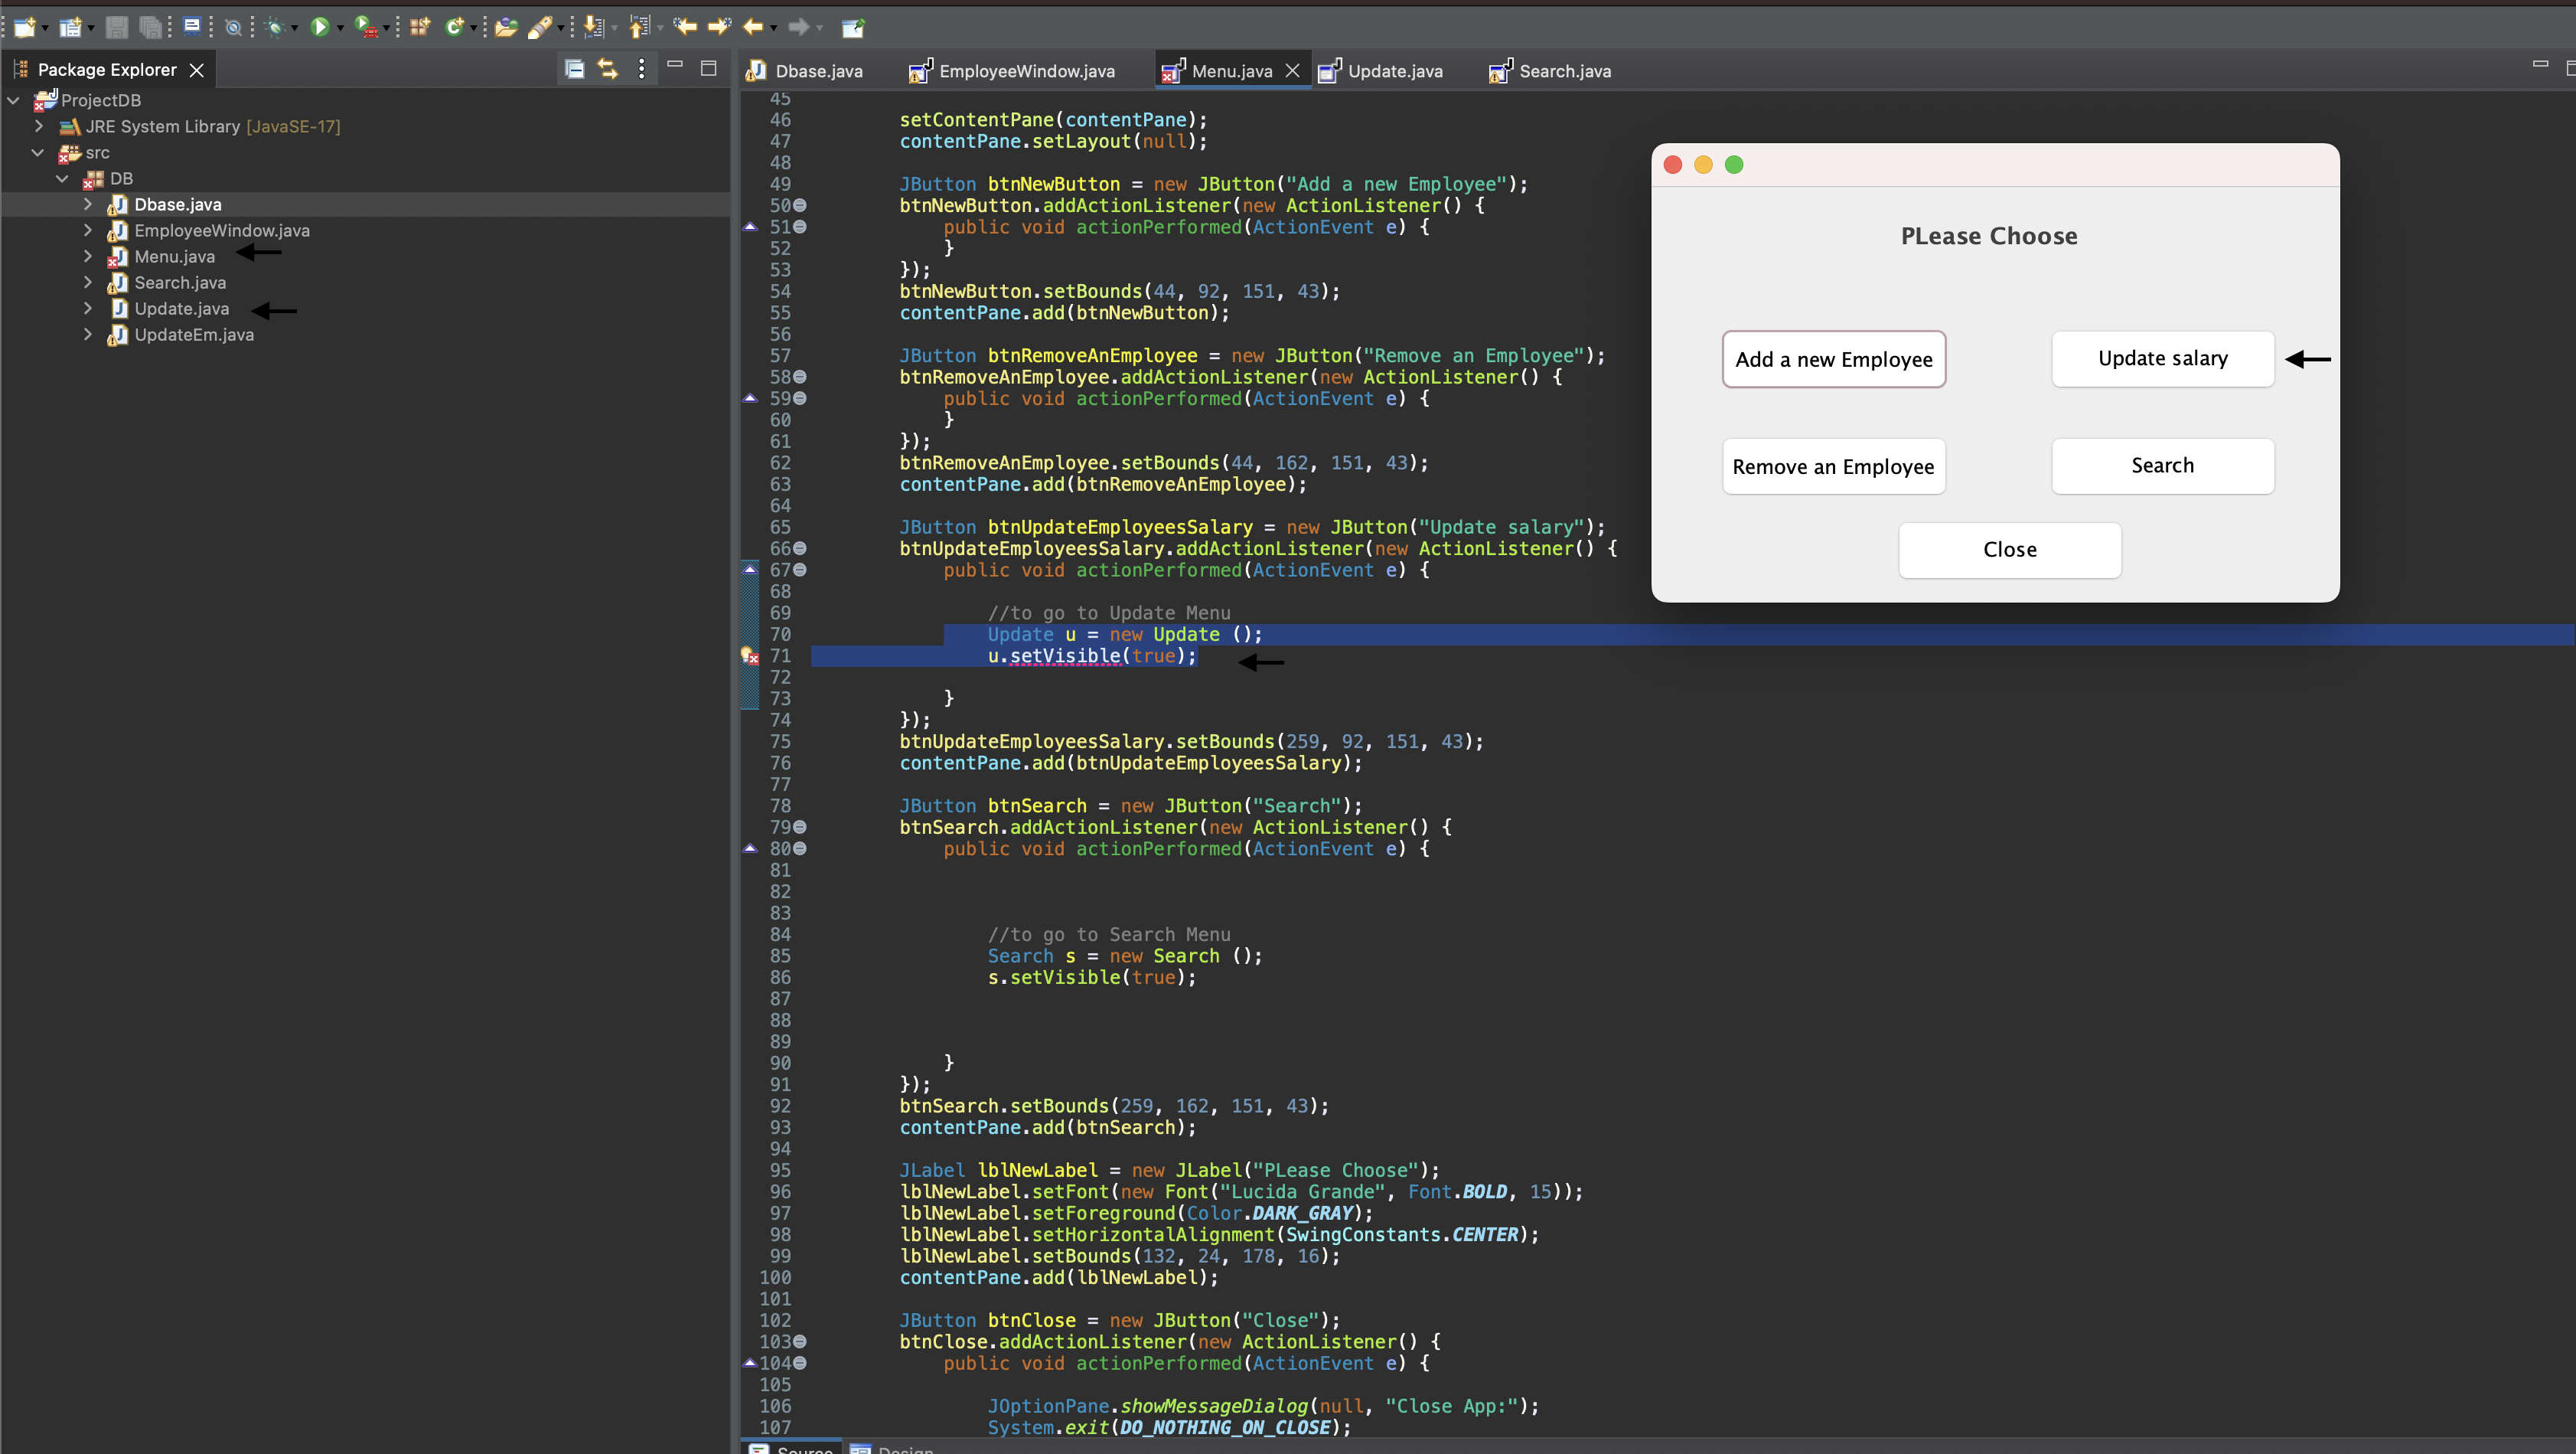Toggle code folding at line 79

800,828
